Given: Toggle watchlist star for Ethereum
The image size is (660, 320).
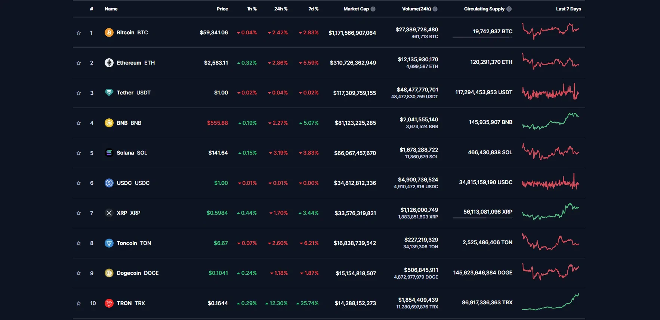Looking at the screenshot, I should 78,63.
